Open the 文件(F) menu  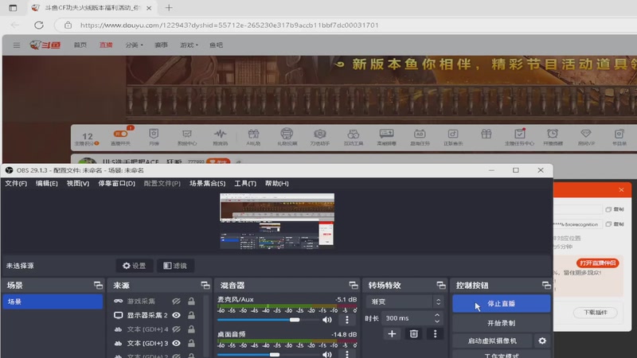16,184
